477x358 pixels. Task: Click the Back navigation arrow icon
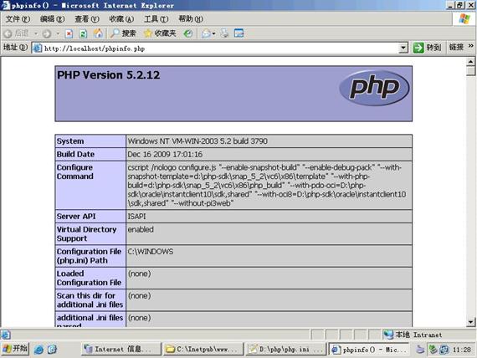(8, 33)
